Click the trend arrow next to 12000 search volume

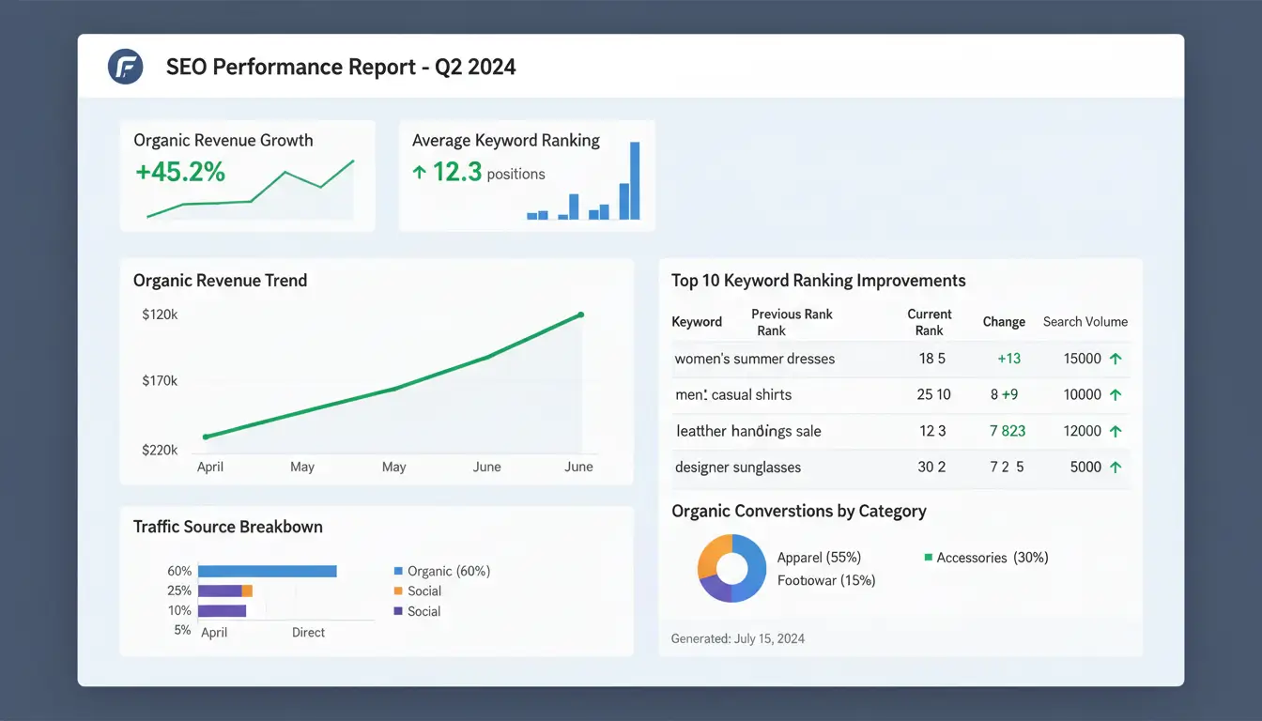[1116, 431]
